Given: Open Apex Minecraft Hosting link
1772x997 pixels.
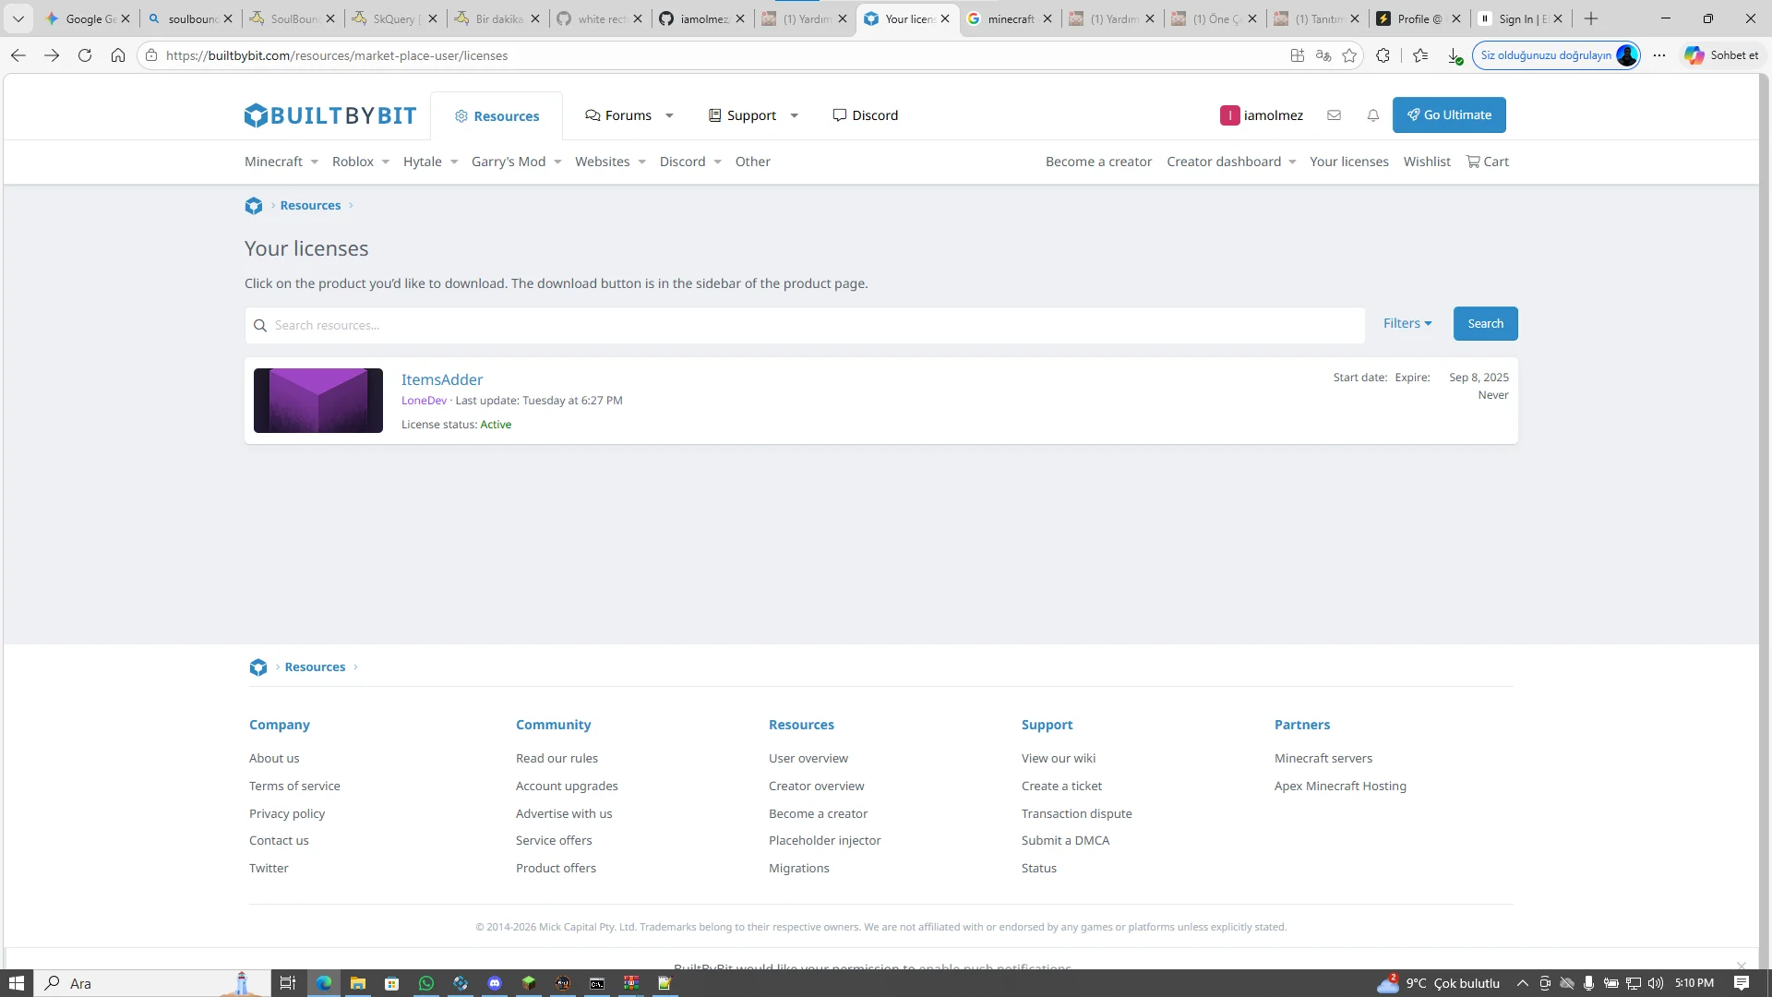Looking at the screenshot, I should [1340, 786].
